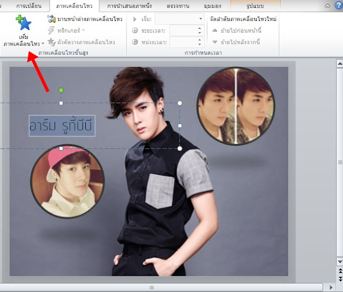Click the bottom-right corner handle of the text box
The height and width of the screenshot is (292, 343).
180,148
